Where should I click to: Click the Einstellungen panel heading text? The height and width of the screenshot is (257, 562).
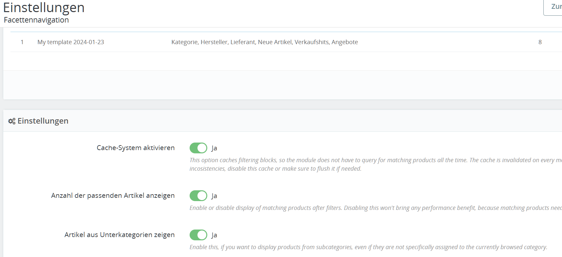(43, 121)
